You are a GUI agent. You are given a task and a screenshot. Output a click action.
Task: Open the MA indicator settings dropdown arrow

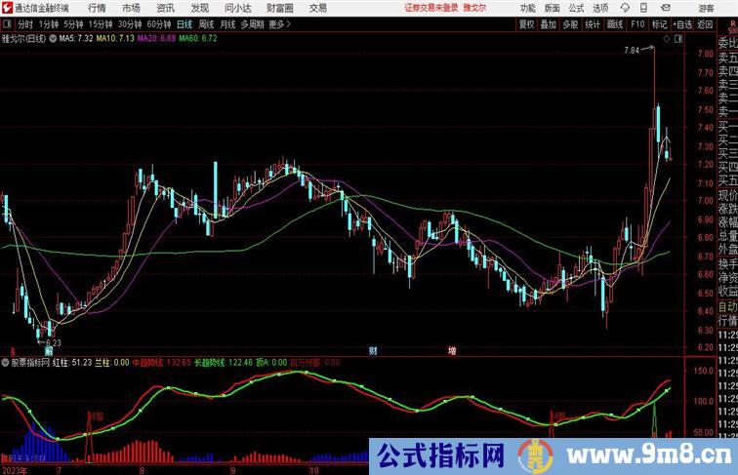53,40
